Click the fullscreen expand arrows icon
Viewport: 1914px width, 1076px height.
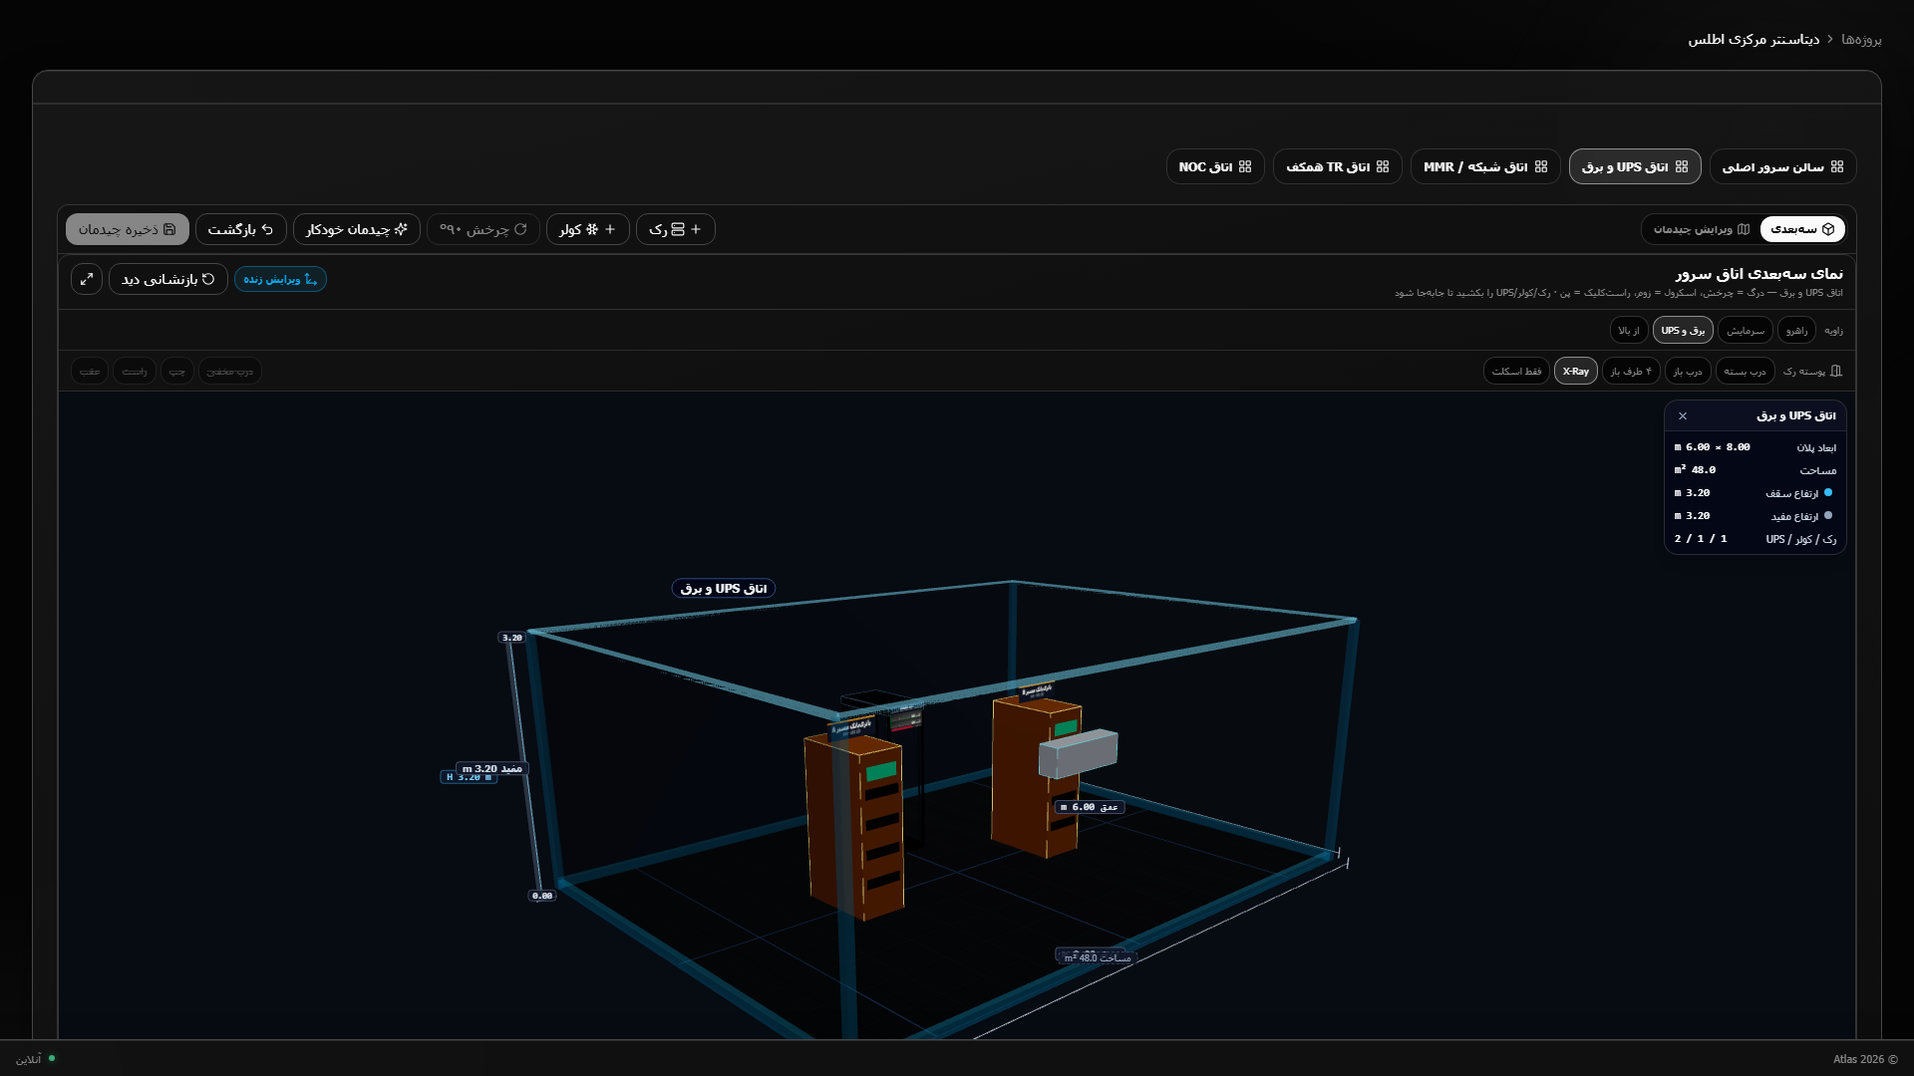pos(87,279)
